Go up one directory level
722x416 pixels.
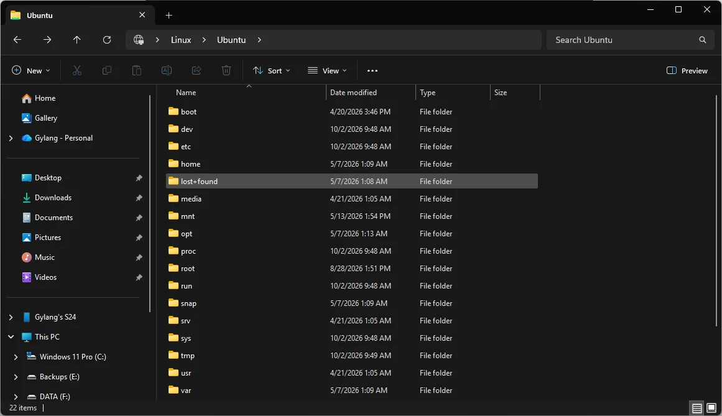(77, 40)
